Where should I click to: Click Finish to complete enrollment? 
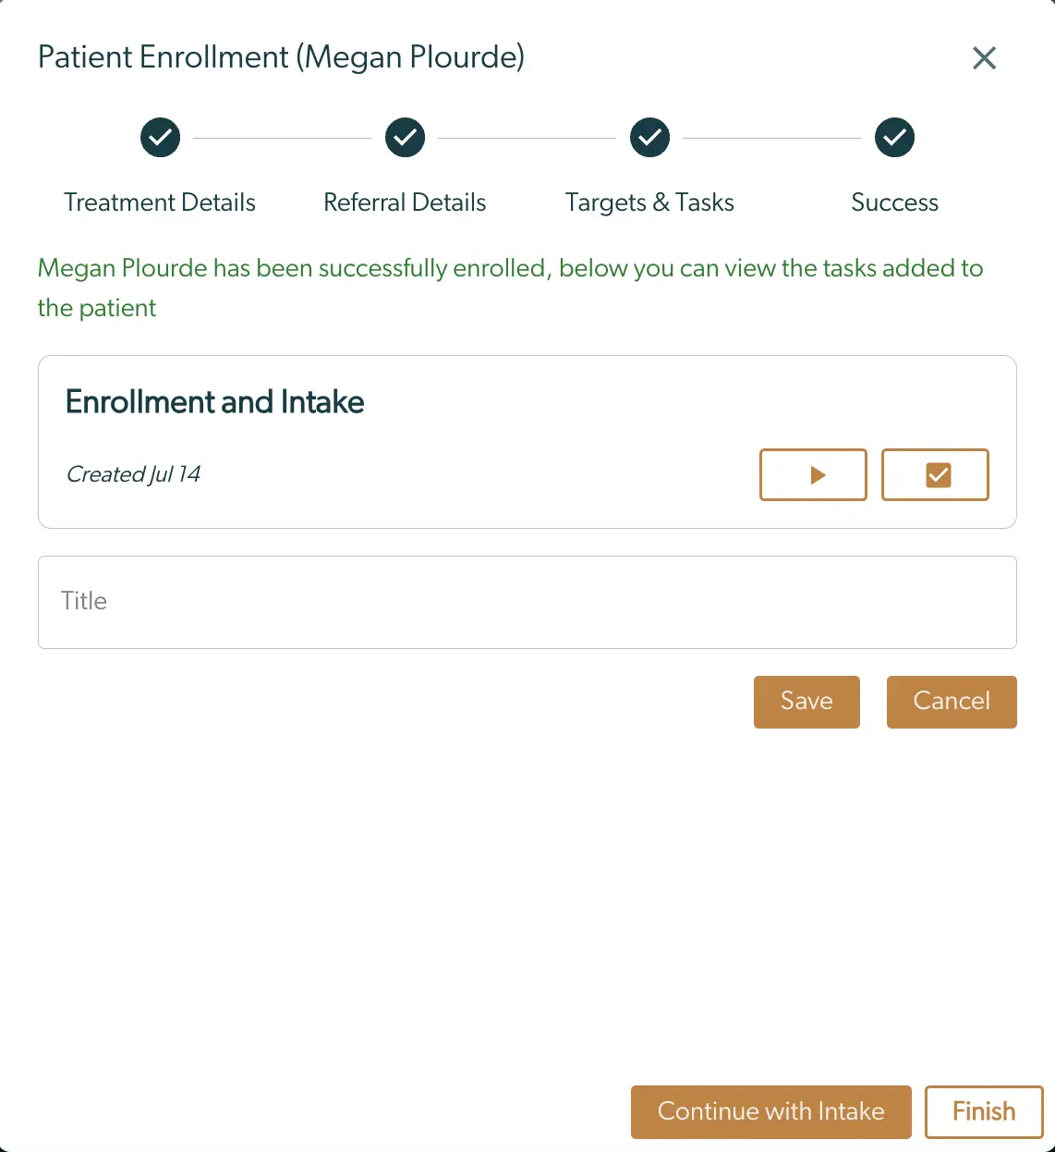pos(983,1111)
